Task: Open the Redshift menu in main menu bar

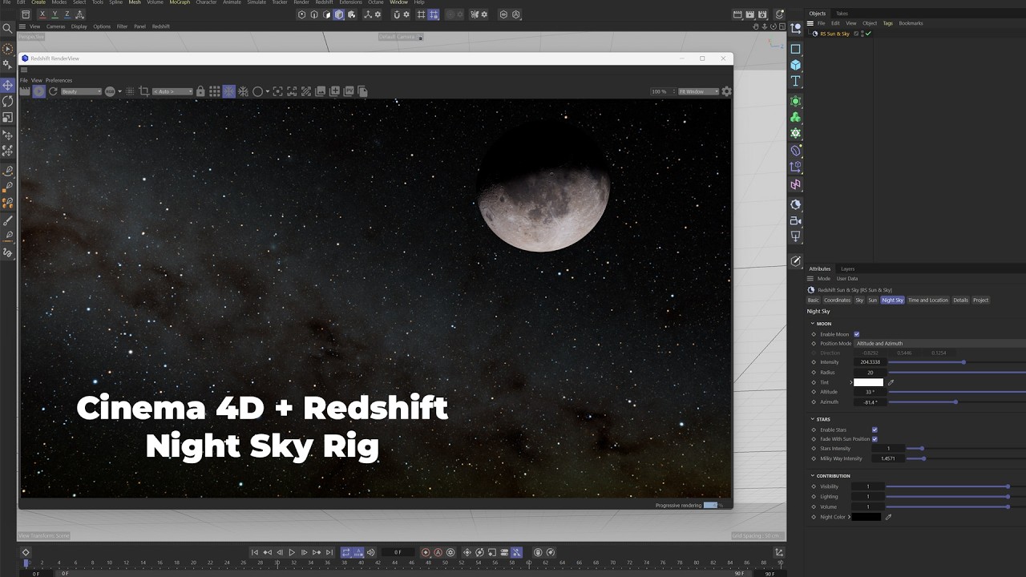Action: point(324,2)
